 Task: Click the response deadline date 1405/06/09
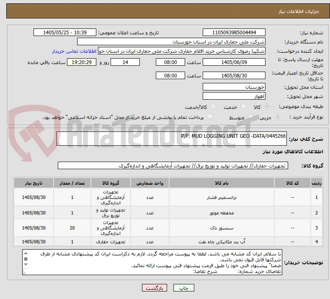click(234, 62)
